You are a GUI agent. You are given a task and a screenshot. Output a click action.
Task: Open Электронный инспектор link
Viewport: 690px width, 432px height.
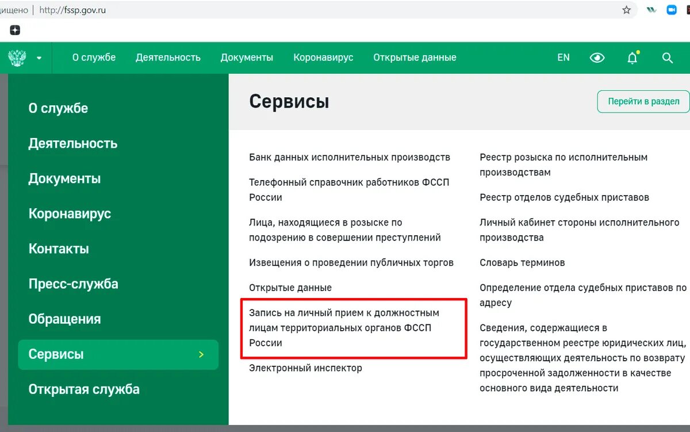coord(305,368)
